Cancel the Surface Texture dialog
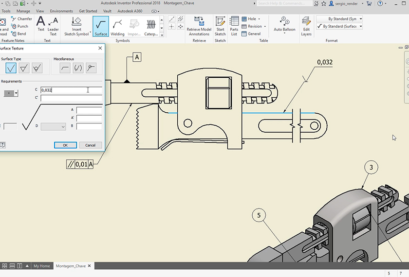Screen dimensions: 409x277 [91, 145]
